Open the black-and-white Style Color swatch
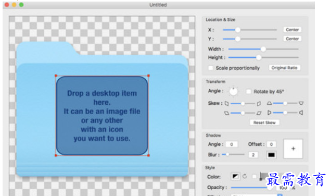The height and width of the screenshot is (196, 330). tap(235, 176)
